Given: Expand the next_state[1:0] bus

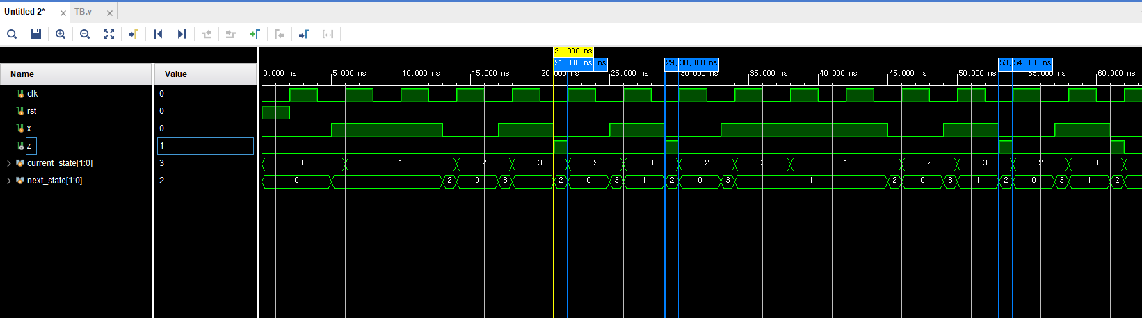Looking at the screenshot, I should 9,181.
